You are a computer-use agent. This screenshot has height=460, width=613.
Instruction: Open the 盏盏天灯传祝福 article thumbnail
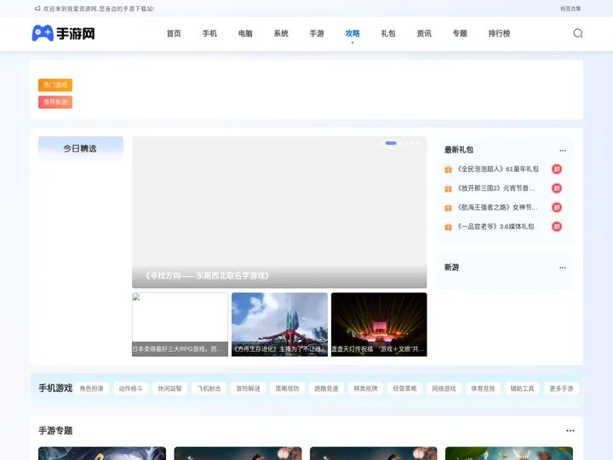(379, 325)
